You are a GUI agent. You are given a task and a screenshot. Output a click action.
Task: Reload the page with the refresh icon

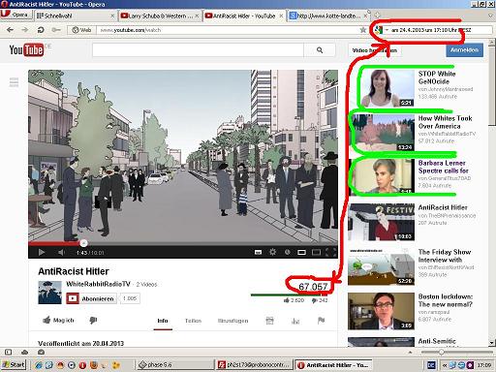pyautogui.click(x=41, y=30)
